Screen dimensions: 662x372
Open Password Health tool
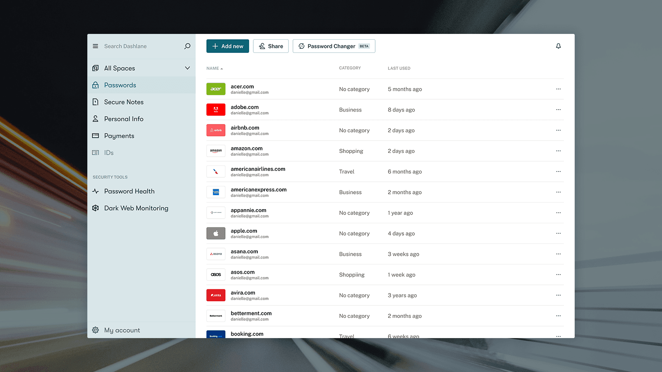(142, 191)
